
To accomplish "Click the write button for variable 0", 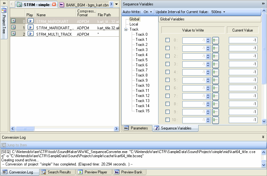I will click(215, 40).
